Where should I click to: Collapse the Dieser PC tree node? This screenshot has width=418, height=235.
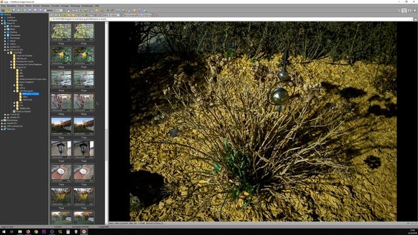click(x=2, y=23)
